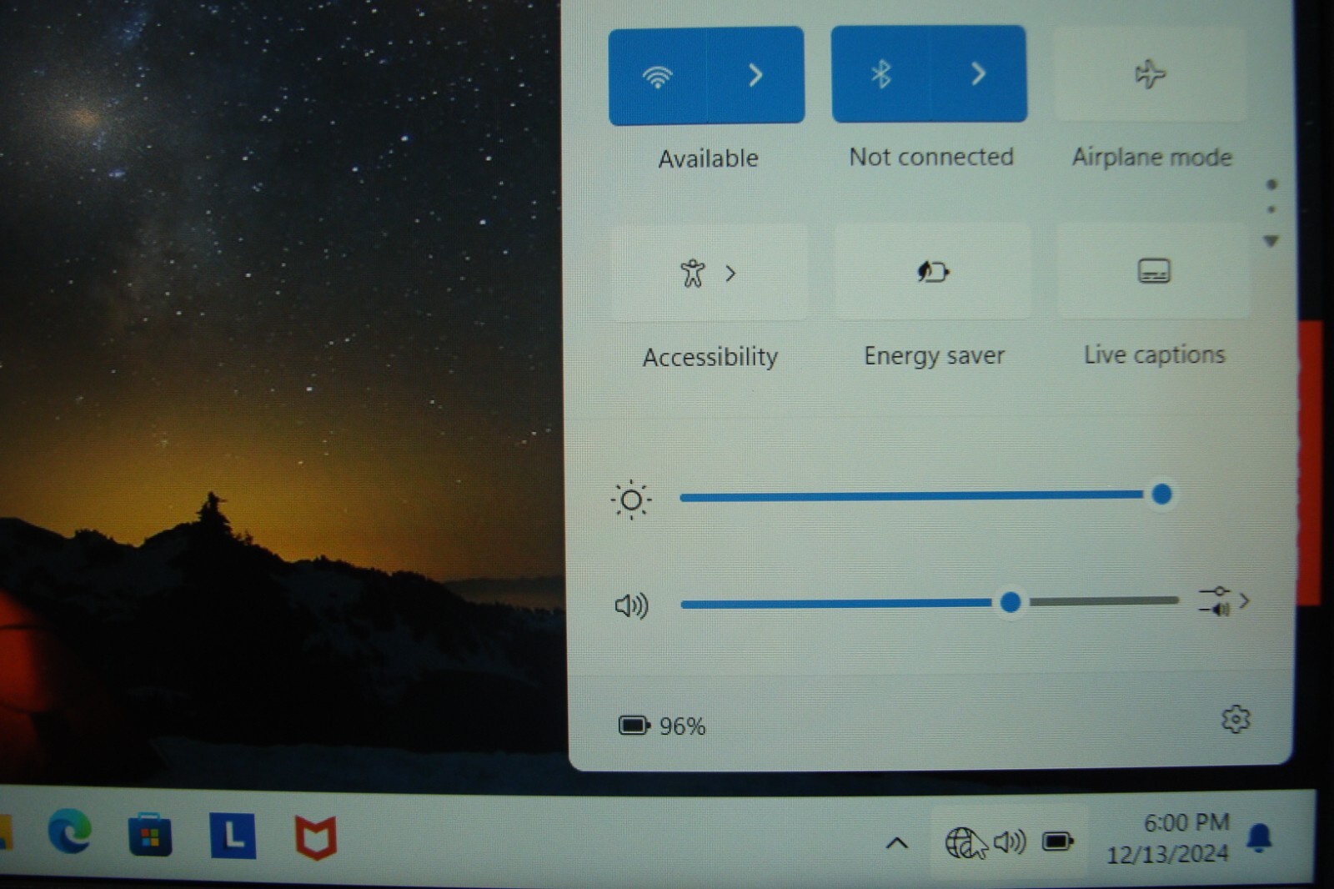1334x889 pixels.
Task: Enable Airplane mode tile
Action: (x=1150, y=74)
